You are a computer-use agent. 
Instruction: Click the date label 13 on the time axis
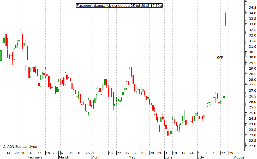(144, 153)
